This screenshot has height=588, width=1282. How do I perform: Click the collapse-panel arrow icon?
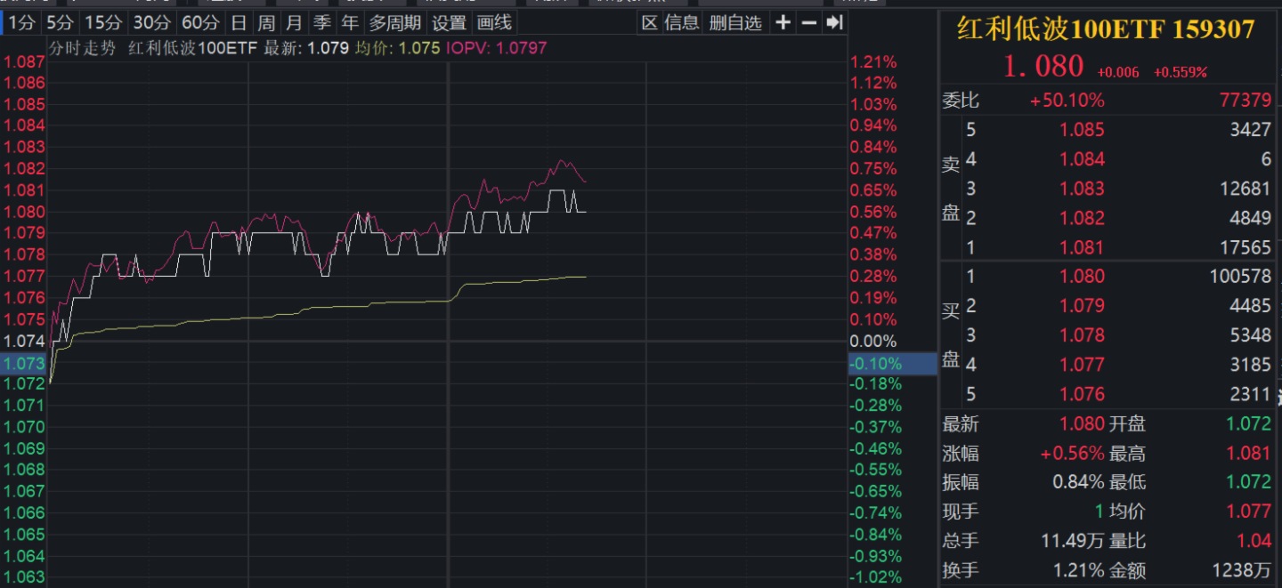[834, 23]
